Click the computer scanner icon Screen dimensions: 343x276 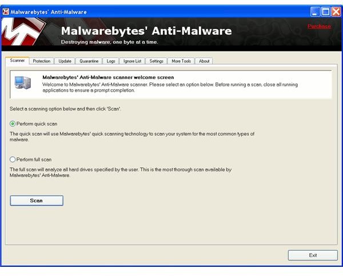(23, 82)
